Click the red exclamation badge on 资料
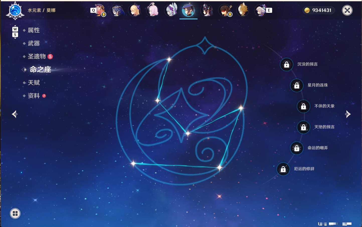 tap(44, 96)
